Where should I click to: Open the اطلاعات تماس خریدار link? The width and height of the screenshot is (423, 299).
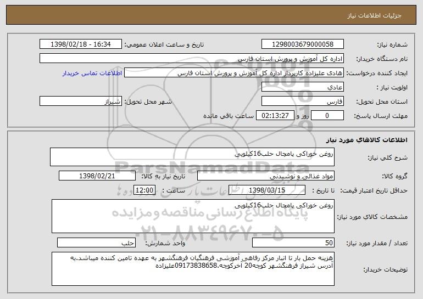pos(92,74)
